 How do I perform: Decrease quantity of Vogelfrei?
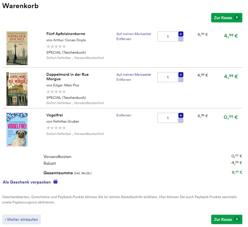click(x=181, y=121)
